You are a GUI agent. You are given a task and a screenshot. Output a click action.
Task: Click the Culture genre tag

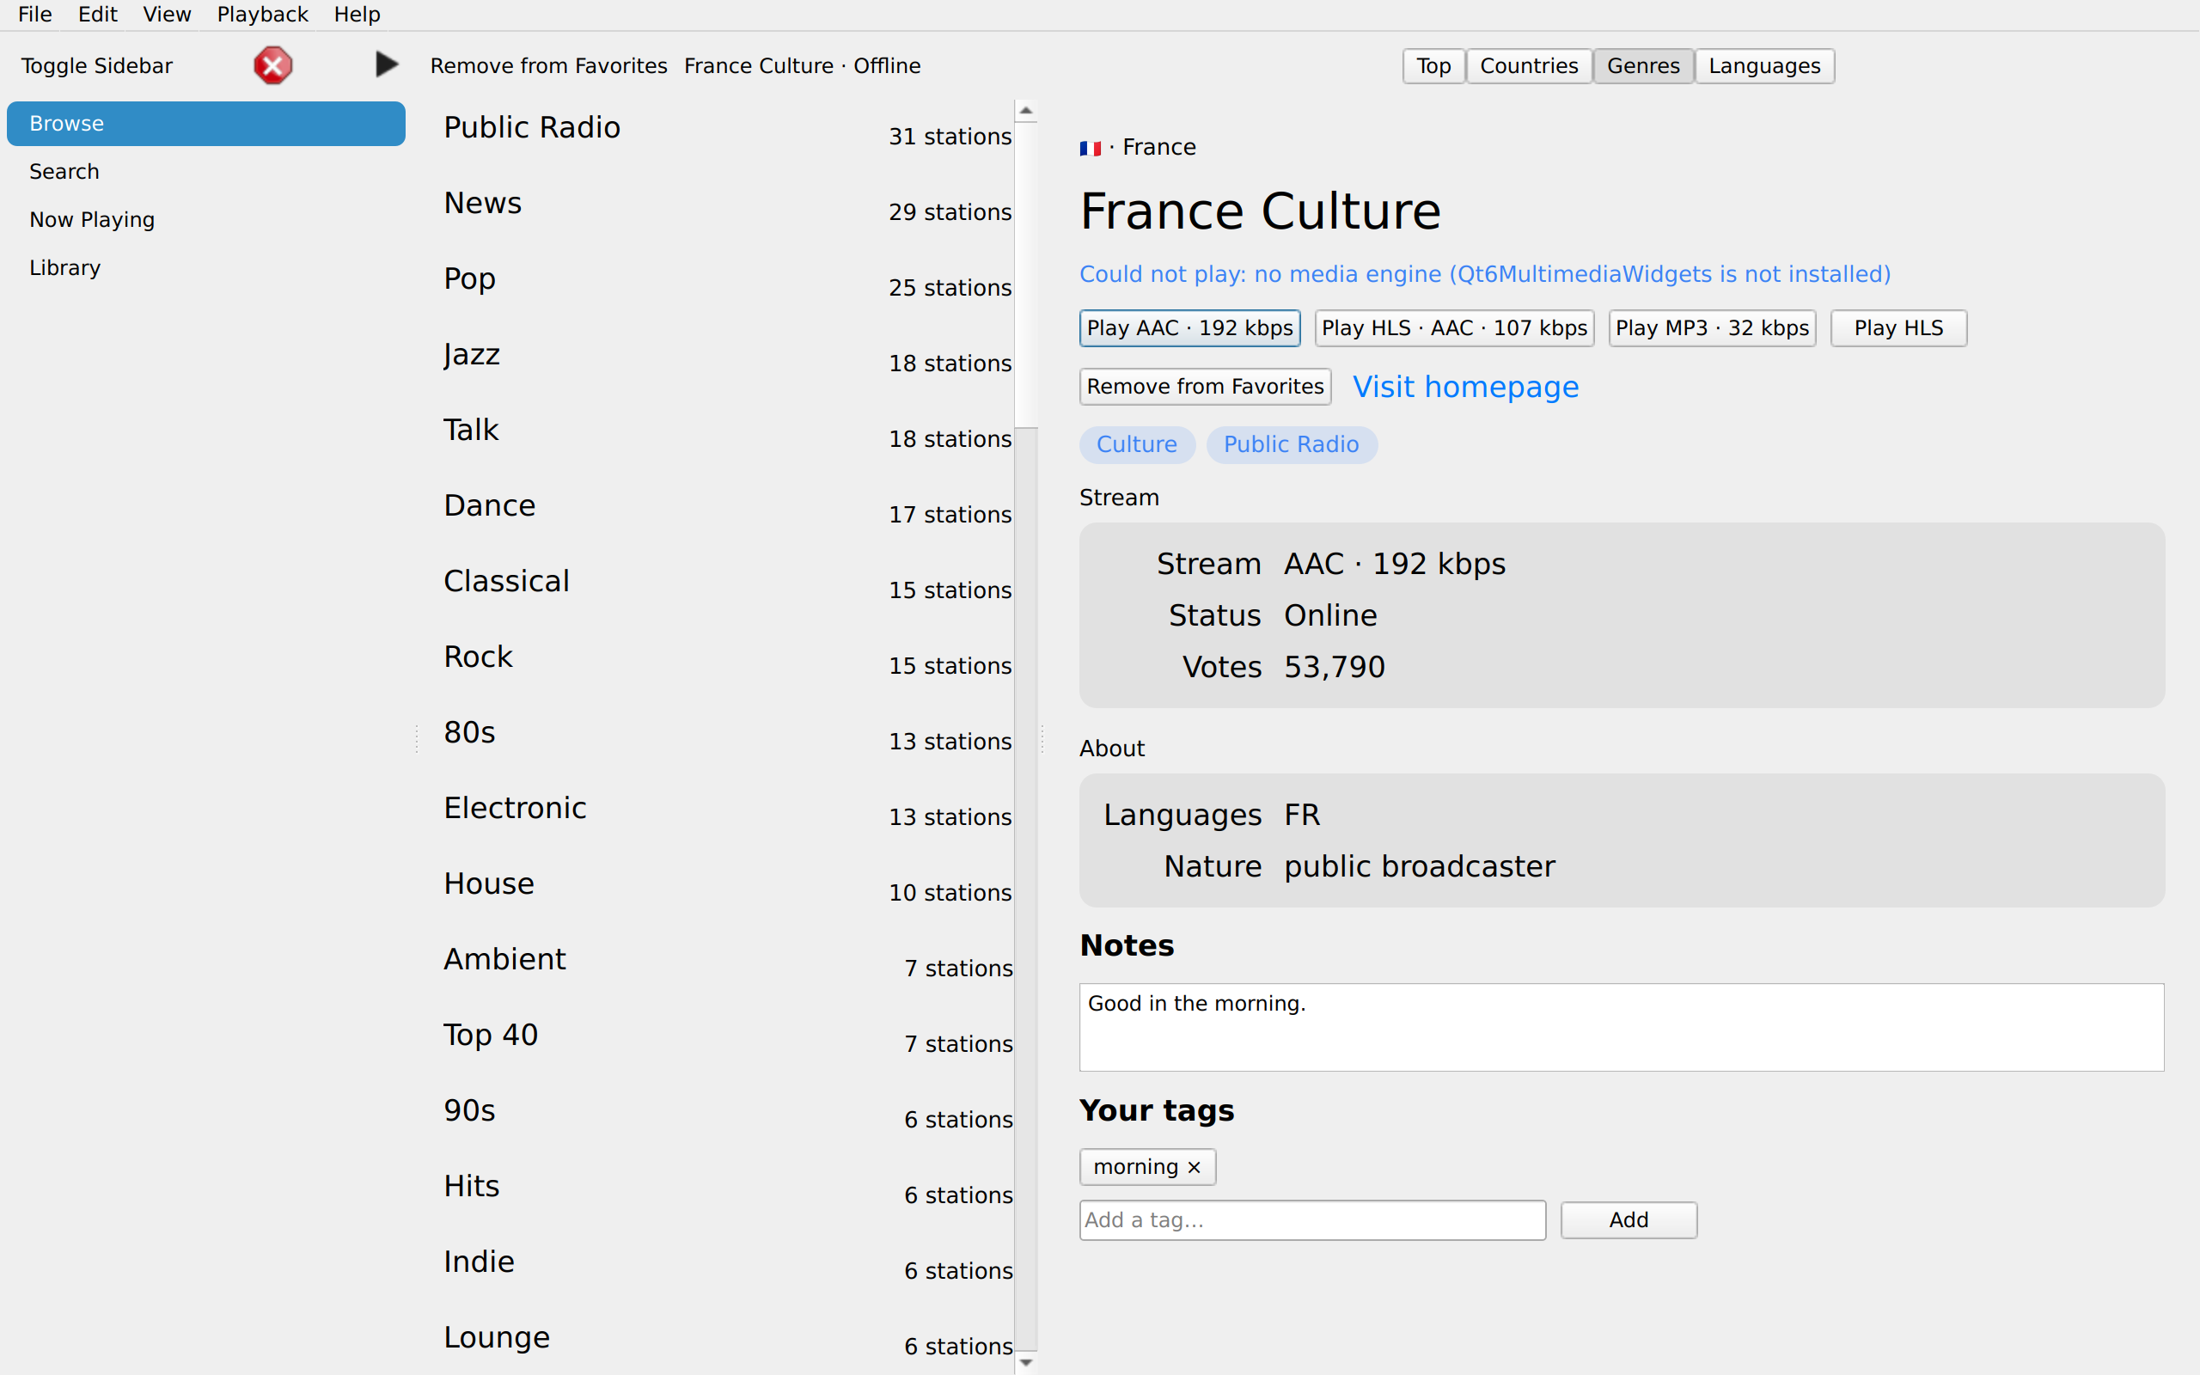(1137, 444)
